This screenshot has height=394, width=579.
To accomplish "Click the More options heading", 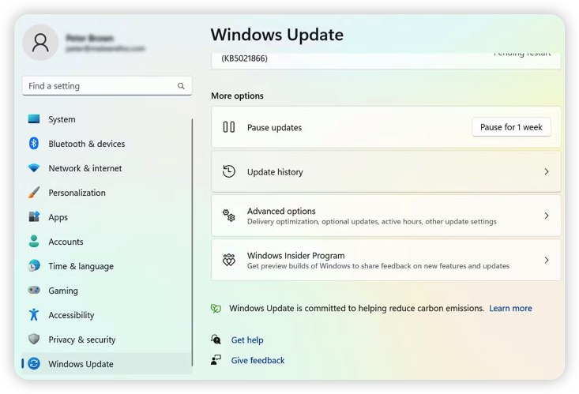I will [x=237, y=96].
